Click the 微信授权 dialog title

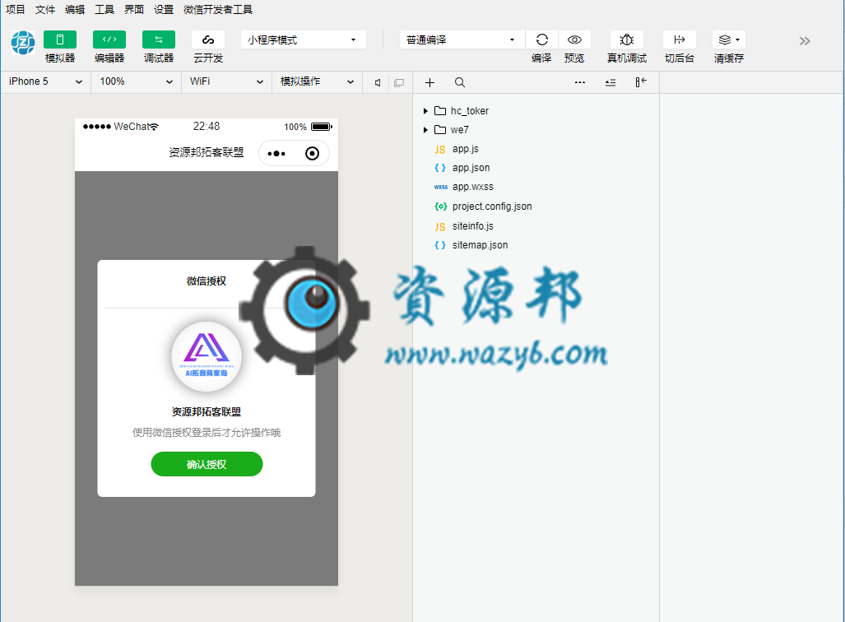click(207, 281)
